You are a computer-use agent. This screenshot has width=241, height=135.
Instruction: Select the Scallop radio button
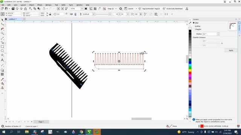coord(194,26)
